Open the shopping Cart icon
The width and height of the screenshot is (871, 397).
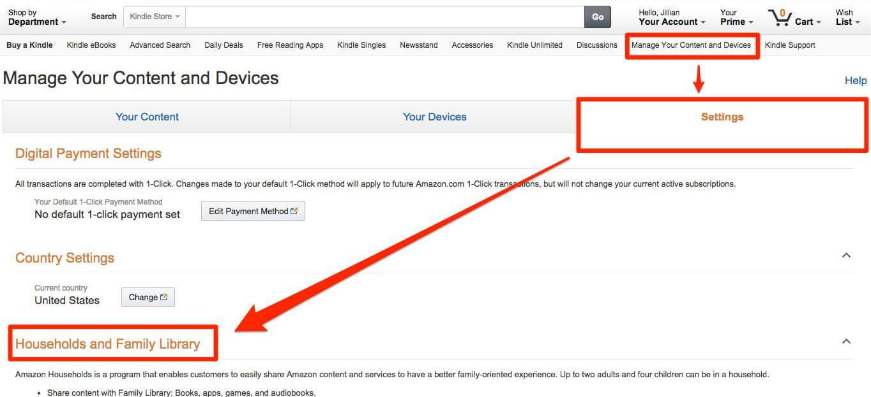(x=780, y=17)
